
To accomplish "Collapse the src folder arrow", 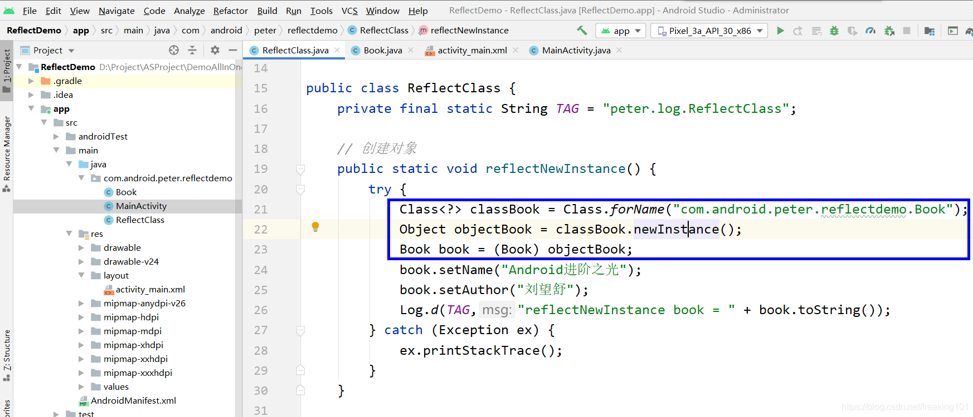I will 44,122.
